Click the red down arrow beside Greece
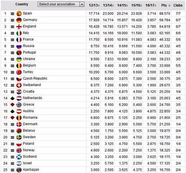Viewport: 186px width, 173px height. pyautogui.click(x=12, y=105)
